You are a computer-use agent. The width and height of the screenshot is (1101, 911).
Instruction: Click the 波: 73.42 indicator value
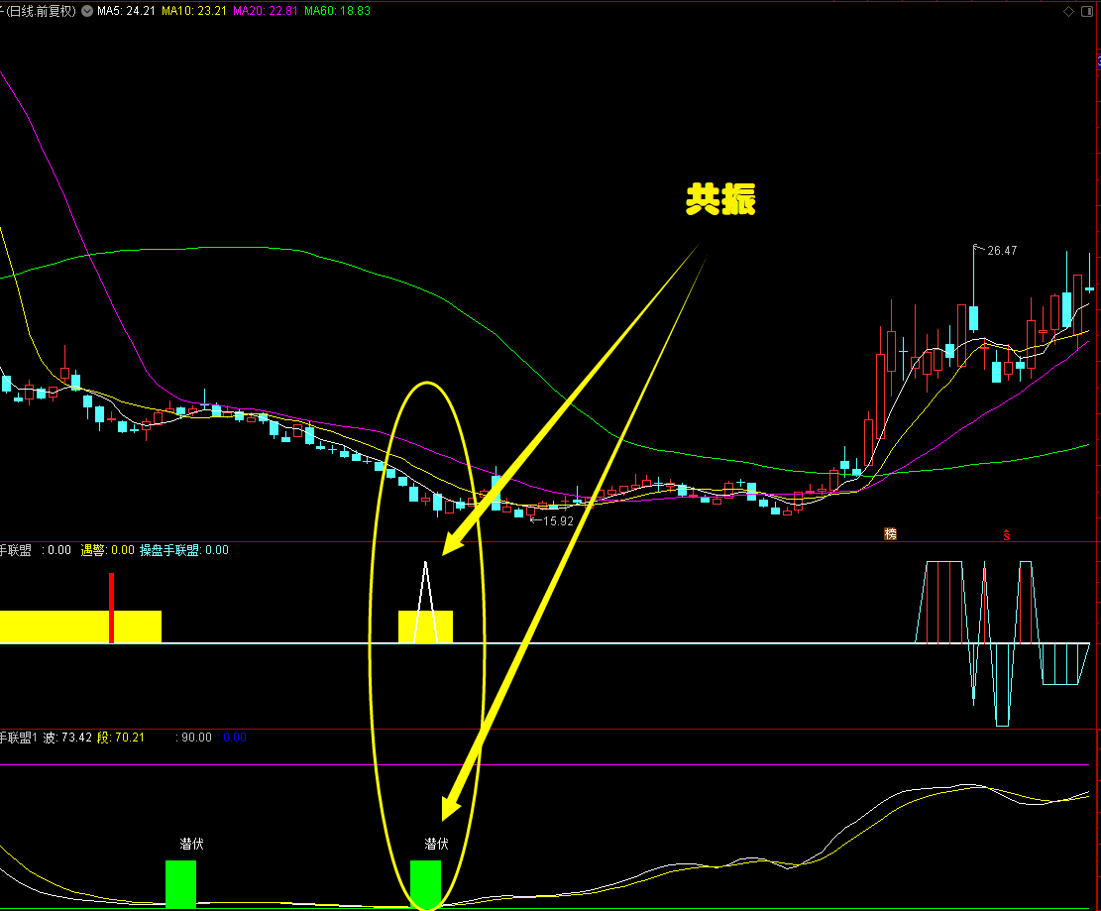[67, 738]
